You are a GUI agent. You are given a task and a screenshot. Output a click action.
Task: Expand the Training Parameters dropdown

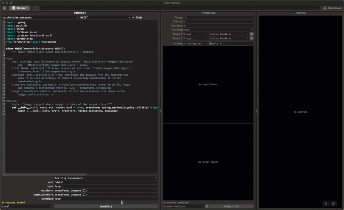(106, 178)
